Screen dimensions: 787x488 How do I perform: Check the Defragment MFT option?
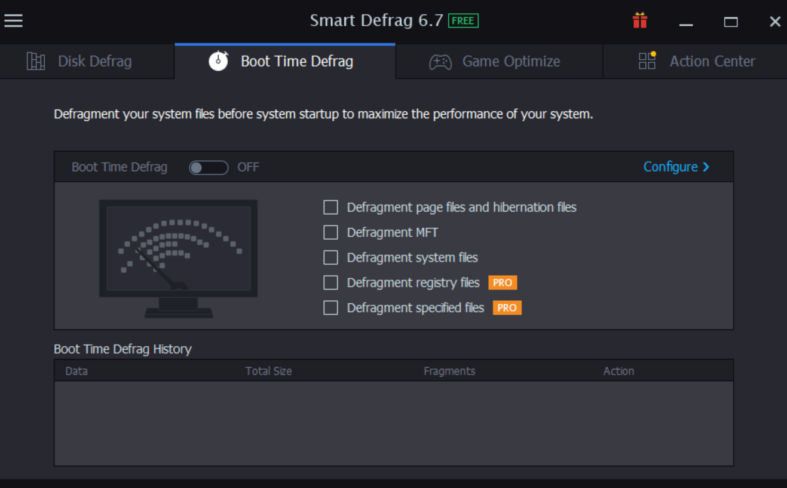[x=330, y=232]
